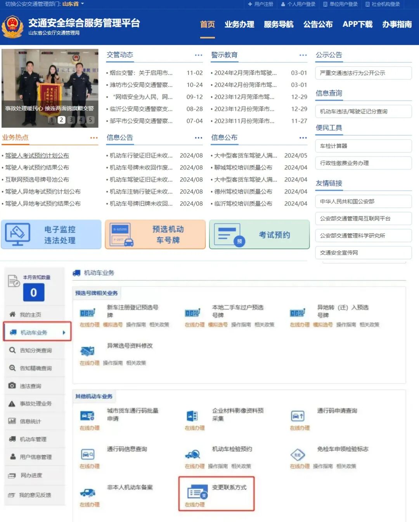Screen dimensions: 419x522
Task: Click the 单位用户登录 link
Action: [340, 4]
